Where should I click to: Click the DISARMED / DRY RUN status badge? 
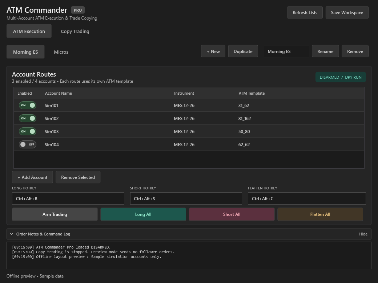tap(341, 77)
